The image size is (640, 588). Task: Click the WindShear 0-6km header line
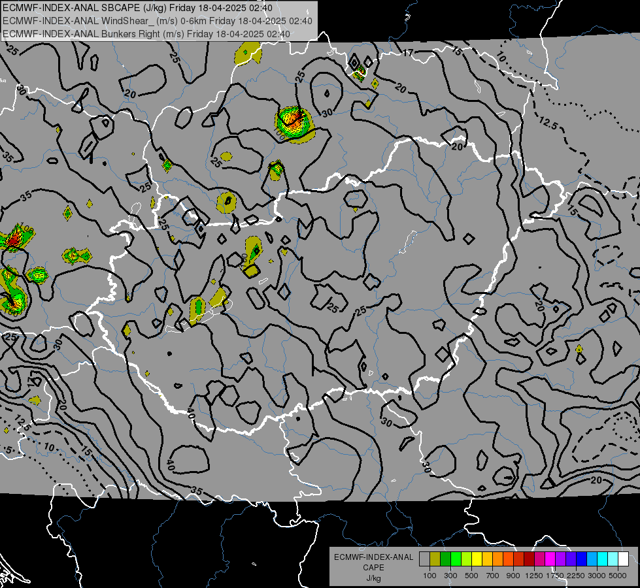point(158,21)
